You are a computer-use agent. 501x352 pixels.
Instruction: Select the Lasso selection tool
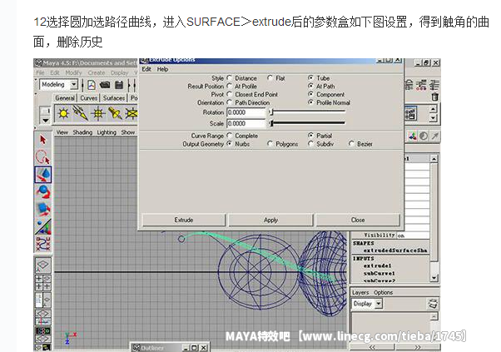coord(42,156)
